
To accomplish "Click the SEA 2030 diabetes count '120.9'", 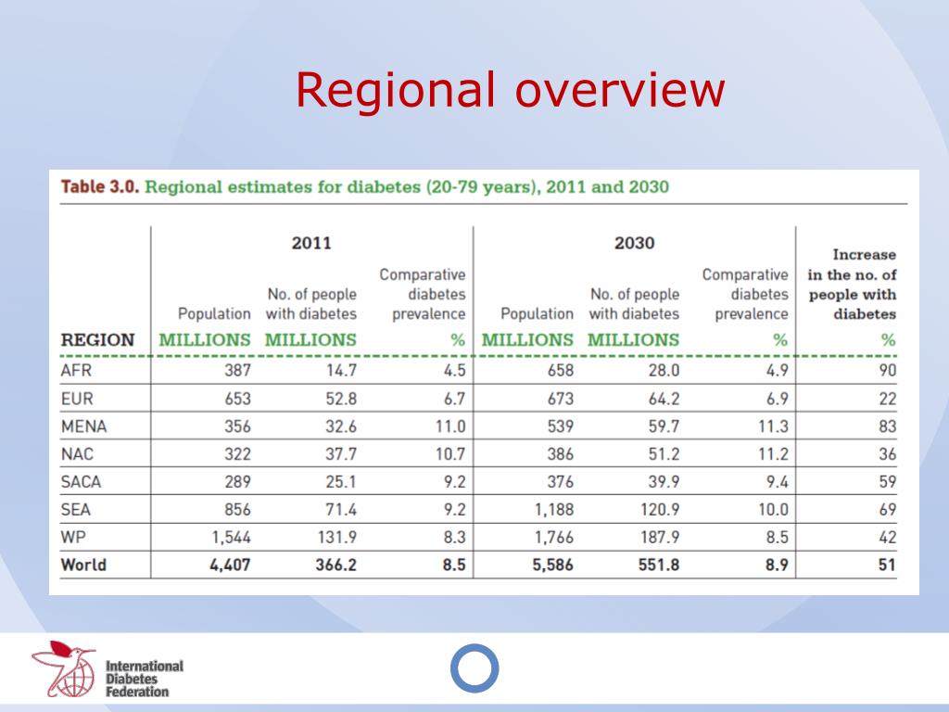I will pyautogui.click(x=660, y=510).
